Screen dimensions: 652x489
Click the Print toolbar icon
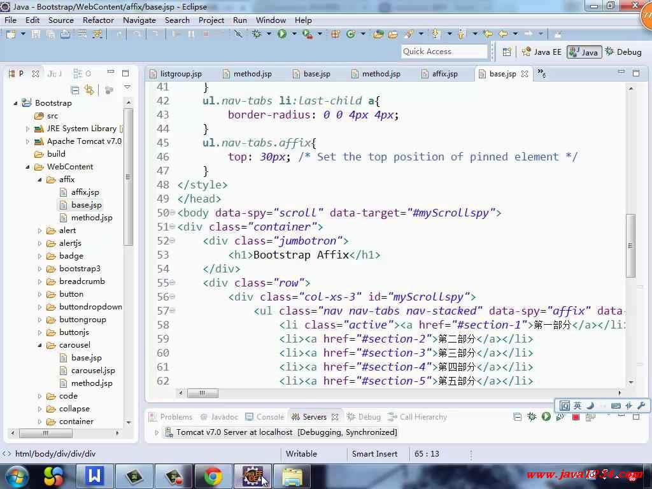point(66,34)
